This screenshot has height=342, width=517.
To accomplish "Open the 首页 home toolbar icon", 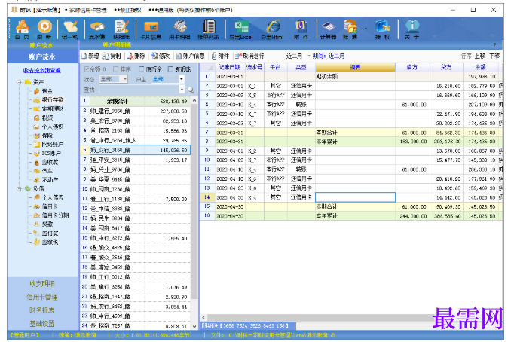I will [x=22, y=29].
